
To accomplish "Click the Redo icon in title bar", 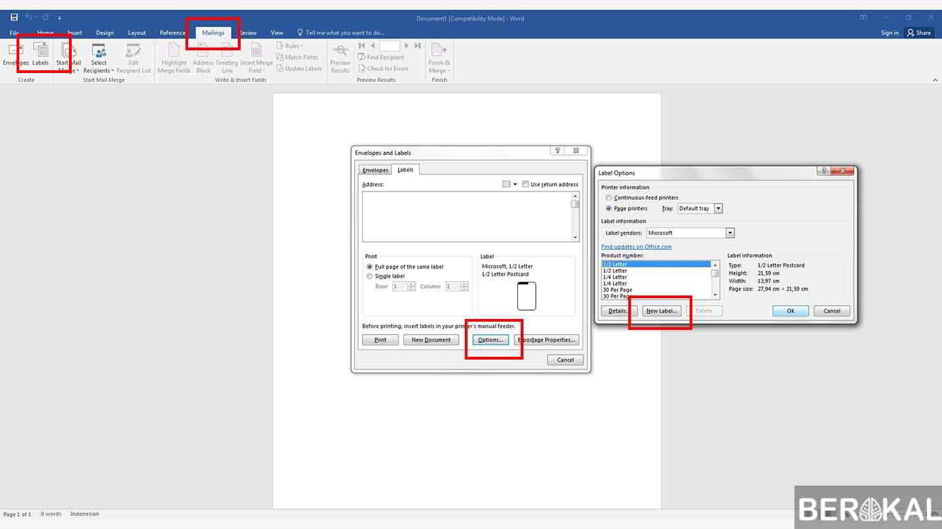I will [46, 17].
